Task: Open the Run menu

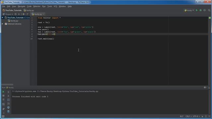Action: click(44, 6)
